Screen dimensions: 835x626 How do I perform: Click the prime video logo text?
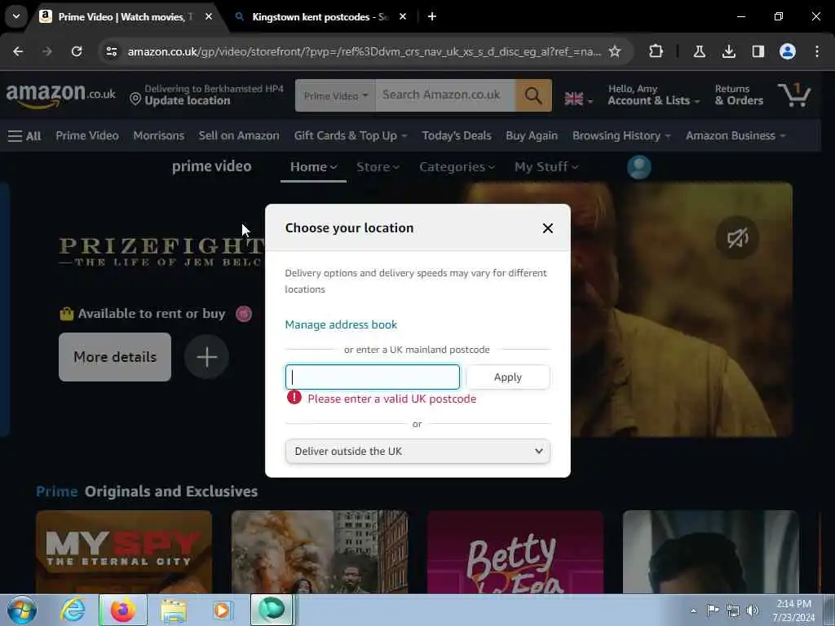(x=211, y=166)
